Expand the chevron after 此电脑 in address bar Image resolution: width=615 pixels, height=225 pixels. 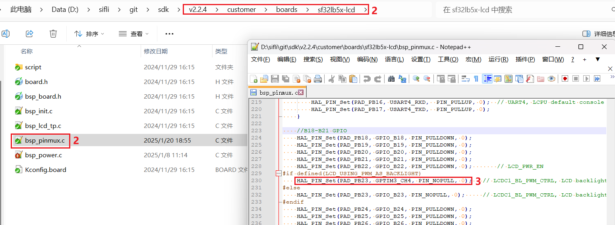point(41,10)
